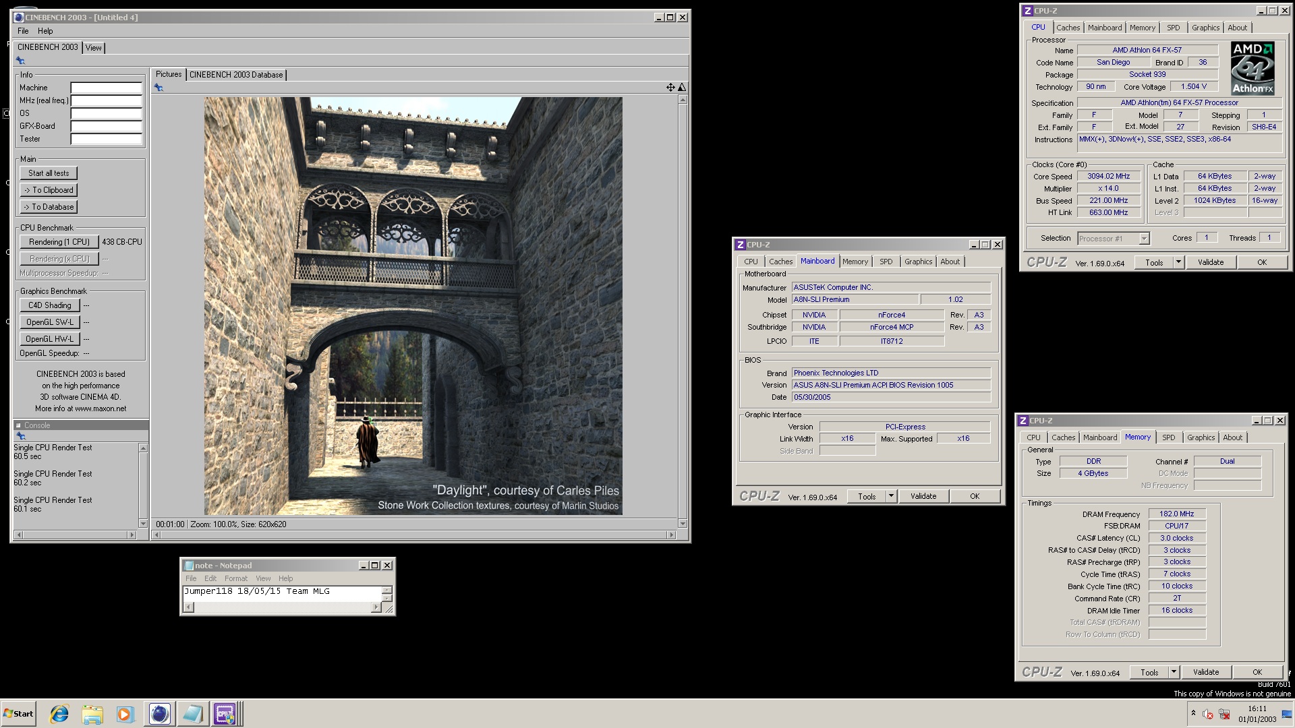Click the GFX-Board input field
The height and width of the screenshot is (728, 1295).
(107, 126)
